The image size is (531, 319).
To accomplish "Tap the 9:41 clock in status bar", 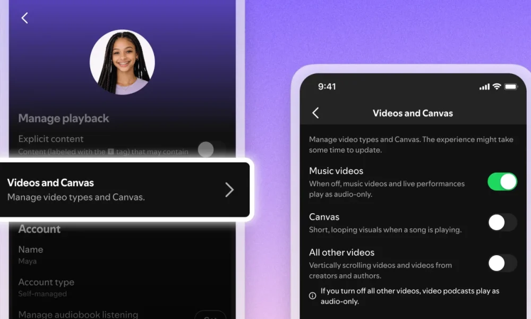I will tap(327, 87).
